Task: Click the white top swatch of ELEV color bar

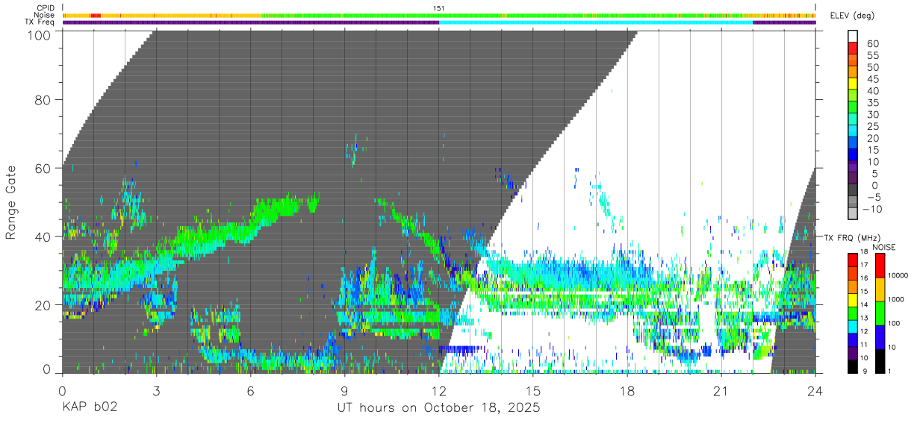Action: pyautogui.click(x=853, y=36)
